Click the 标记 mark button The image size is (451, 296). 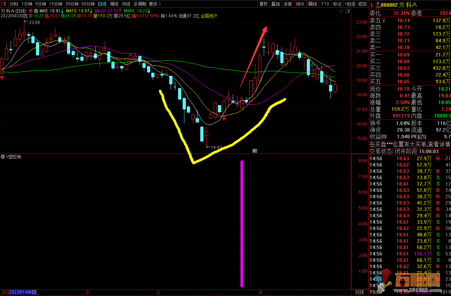(x=337, y=4)
